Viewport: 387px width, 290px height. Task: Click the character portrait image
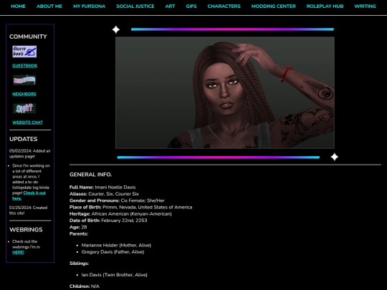225,92
